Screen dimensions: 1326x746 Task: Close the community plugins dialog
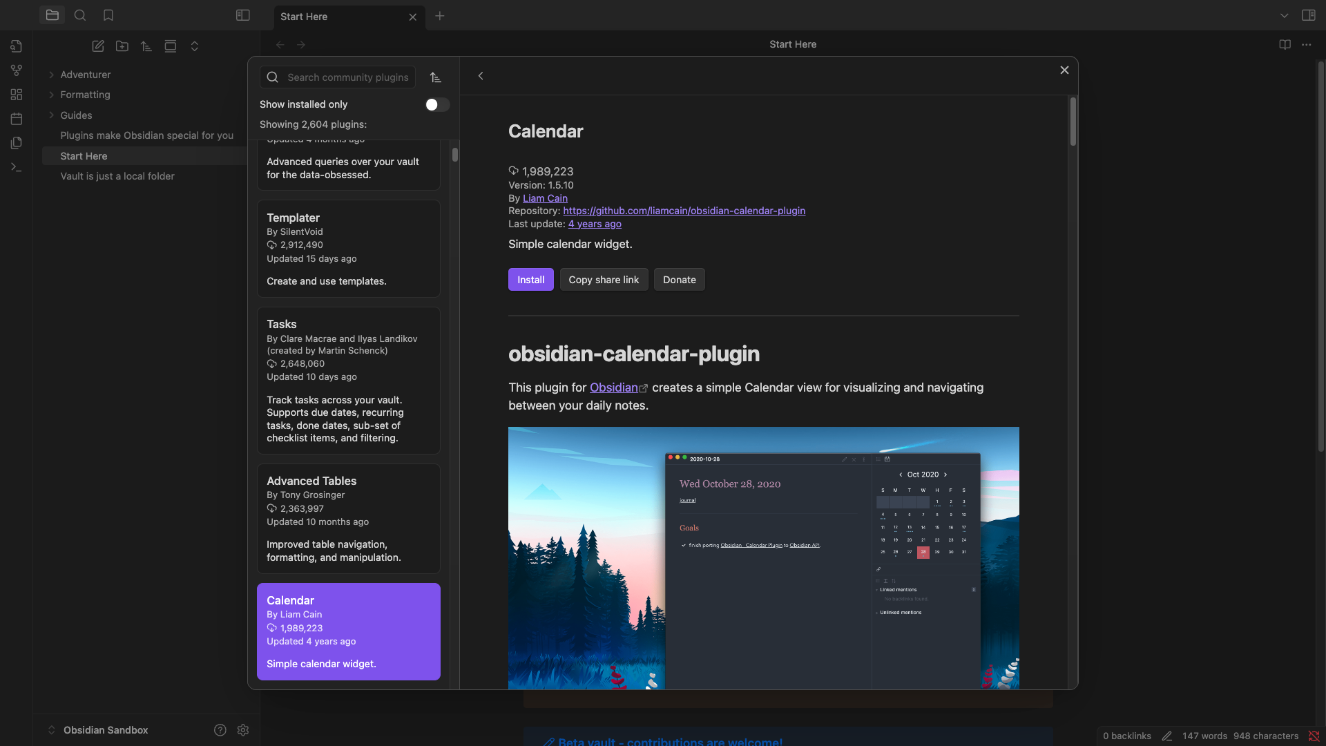click(1064, 70)
